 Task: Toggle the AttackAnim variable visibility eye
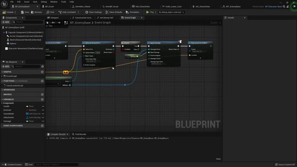click(43, 117)
